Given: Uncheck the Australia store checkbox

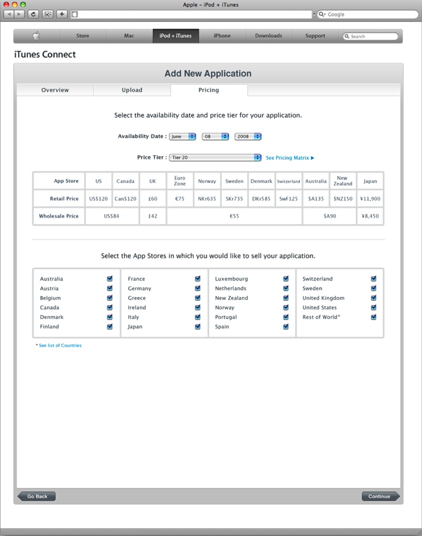Looking at the screenshot, I should 110,279.
